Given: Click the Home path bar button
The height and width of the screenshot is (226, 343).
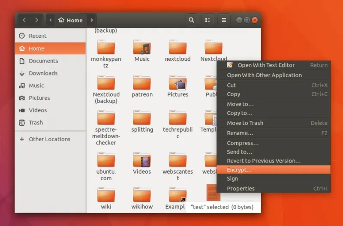Looking at the screenshot, I should 71,20.
